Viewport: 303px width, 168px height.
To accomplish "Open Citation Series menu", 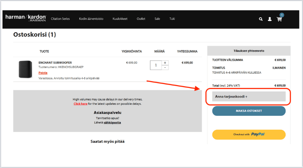I will click(x=60, y=19).
